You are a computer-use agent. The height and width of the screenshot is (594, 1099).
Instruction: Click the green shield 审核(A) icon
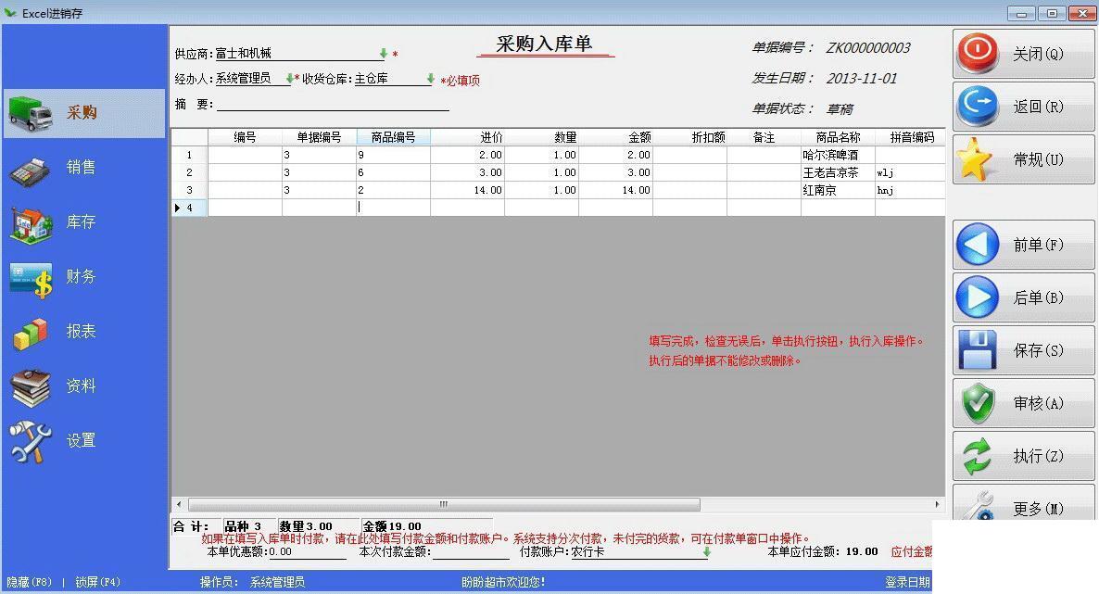coord(978,403)
